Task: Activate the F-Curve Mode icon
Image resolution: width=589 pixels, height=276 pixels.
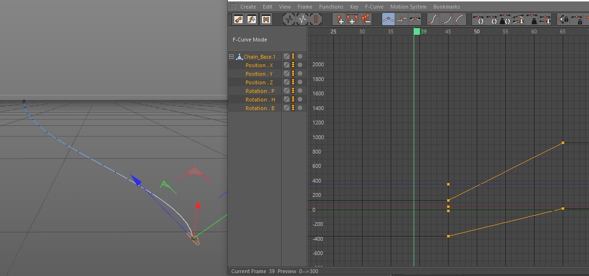Action: click(x=252, y=20)
